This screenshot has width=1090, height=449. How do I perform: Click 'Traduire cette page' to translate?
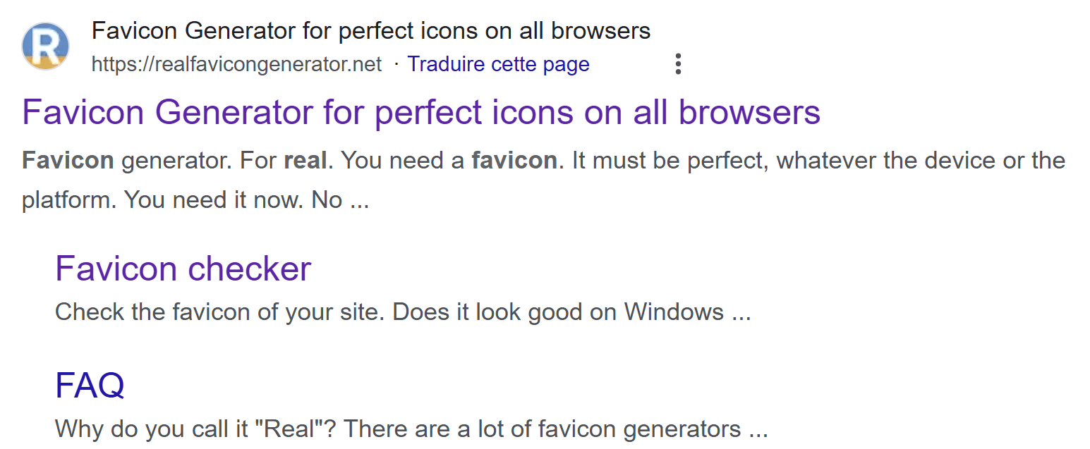tap(498, 63)
